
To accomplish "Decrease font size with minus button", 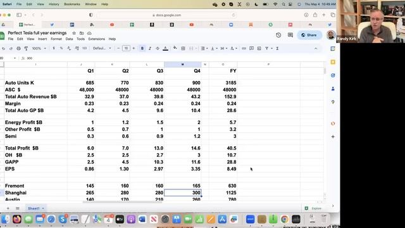I will click(118, 48).
